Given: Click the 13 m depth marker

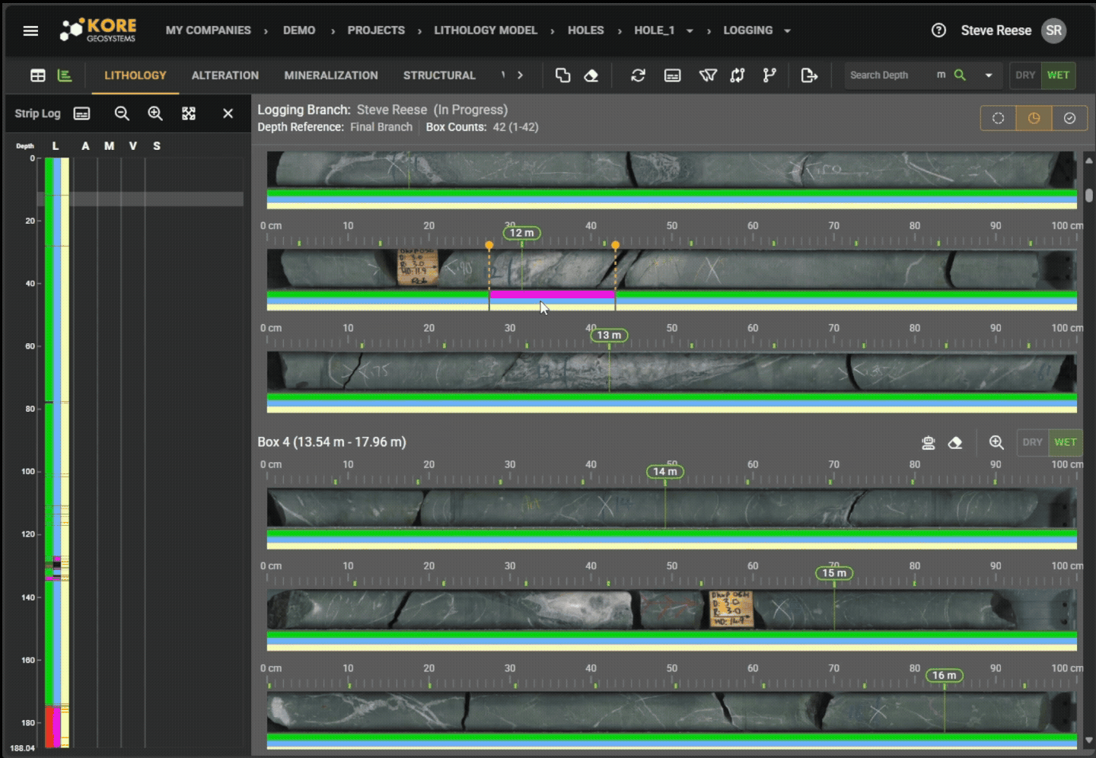Looking at the screenshot, I should pyautogui.click(x=610, y=335).
